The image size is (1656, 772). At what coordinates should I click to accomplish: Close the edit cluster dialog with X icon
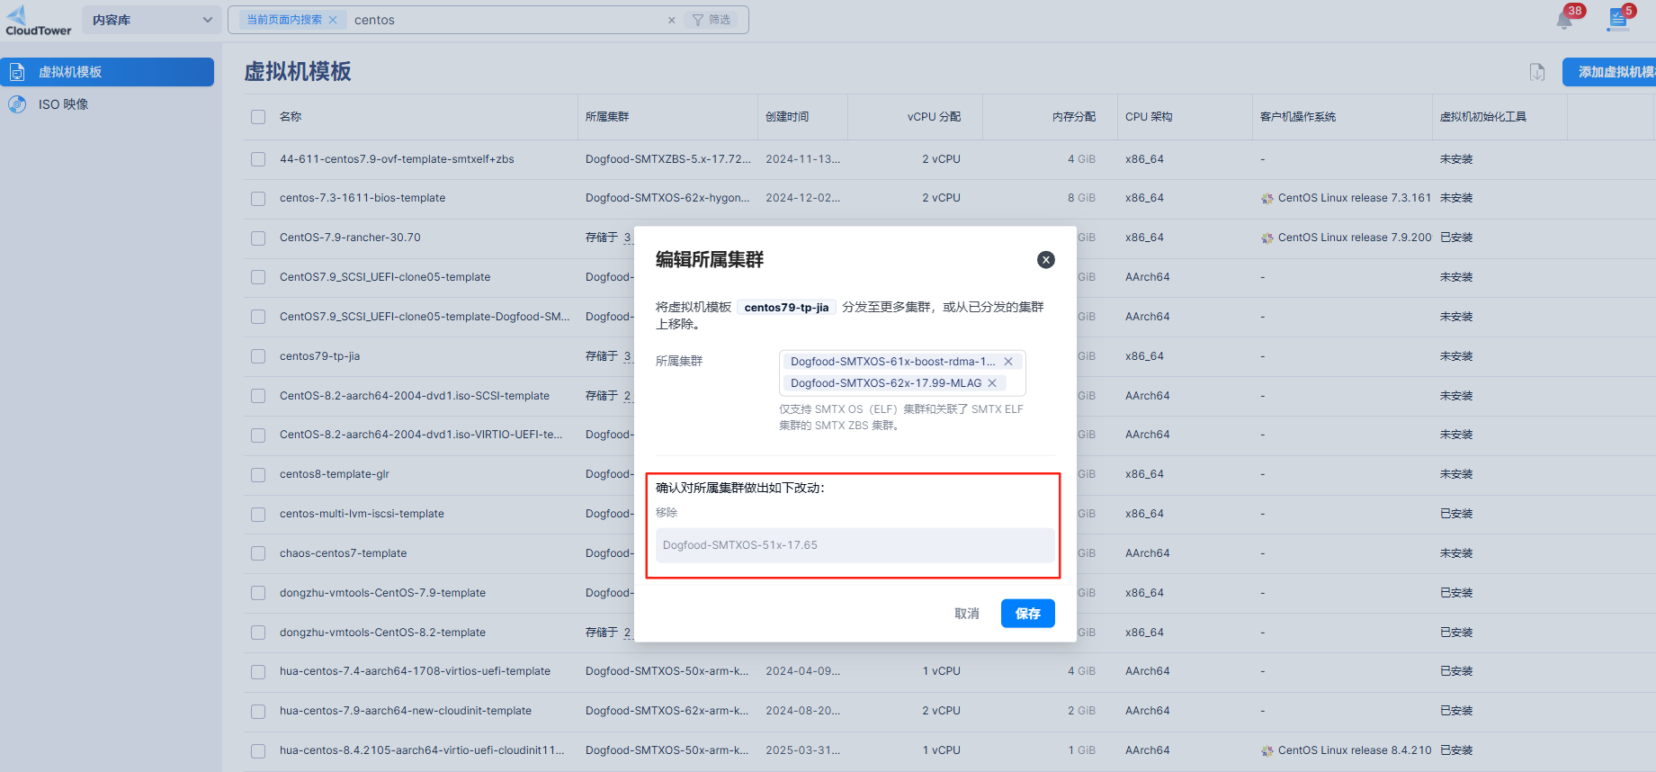pyautogui.click(x=1045, y=260)
